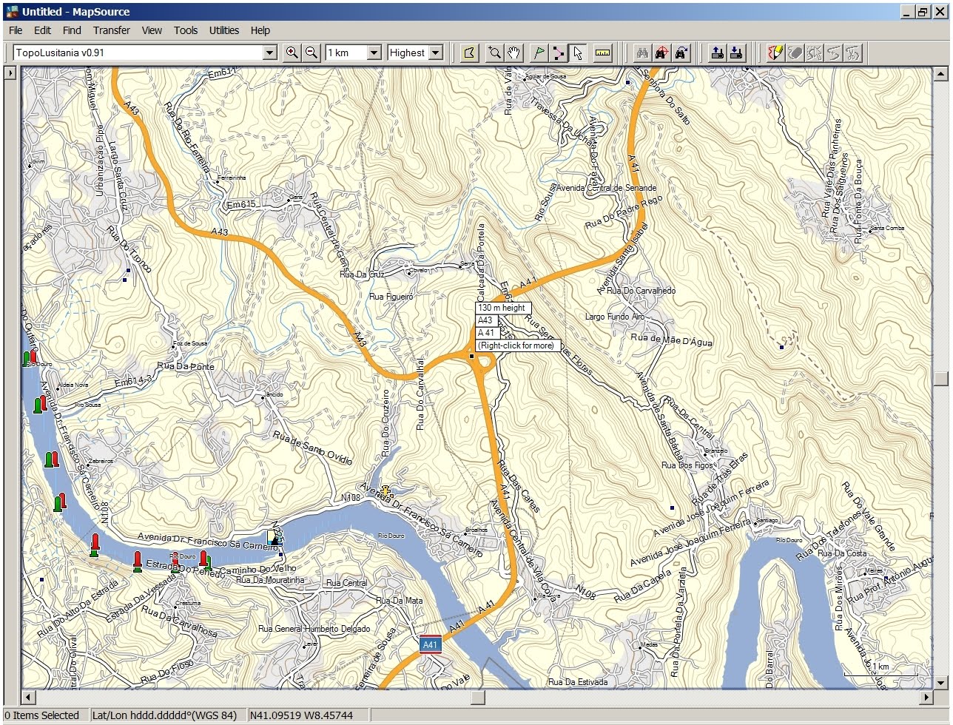Click the 'Rua Do Carvalhedo' map label
953x725 pixels.
[641, 291]
